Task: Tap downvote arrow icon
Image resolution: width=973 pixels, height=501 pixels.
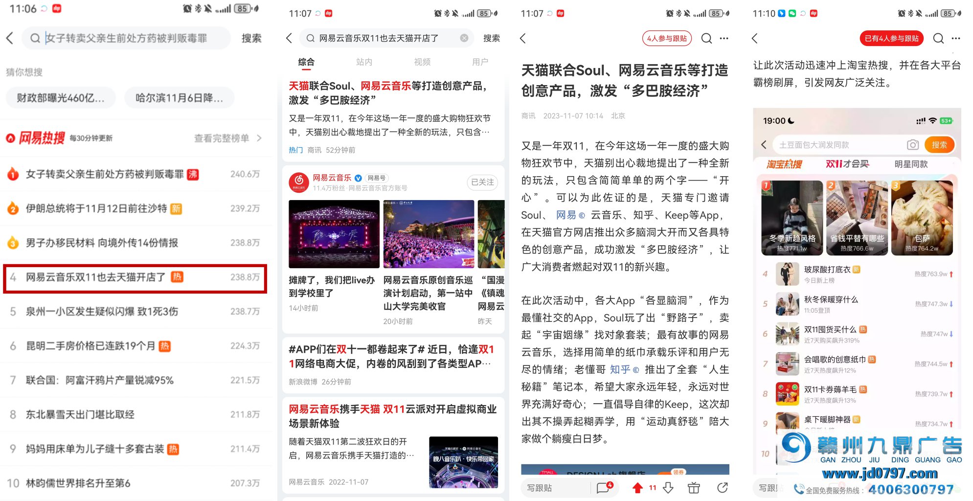Action: (668, 488)
